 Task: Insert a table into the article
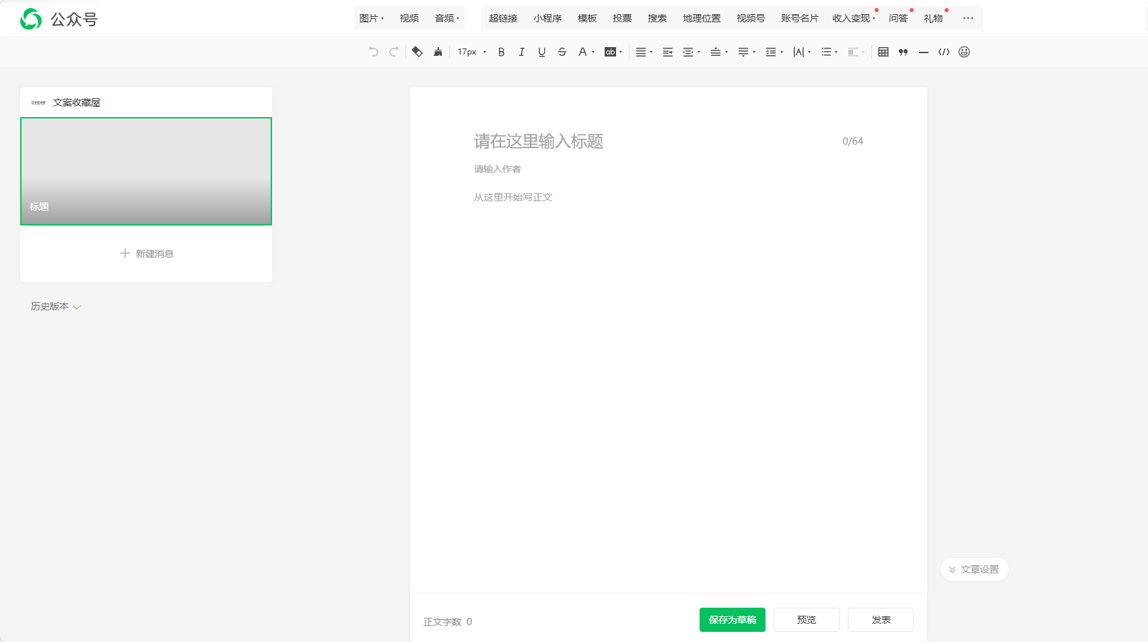(x=883, y=52)
